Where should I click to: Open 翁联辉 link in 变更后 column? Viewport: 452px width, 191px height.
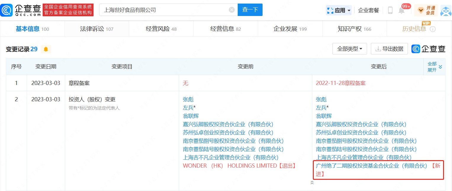324,116
